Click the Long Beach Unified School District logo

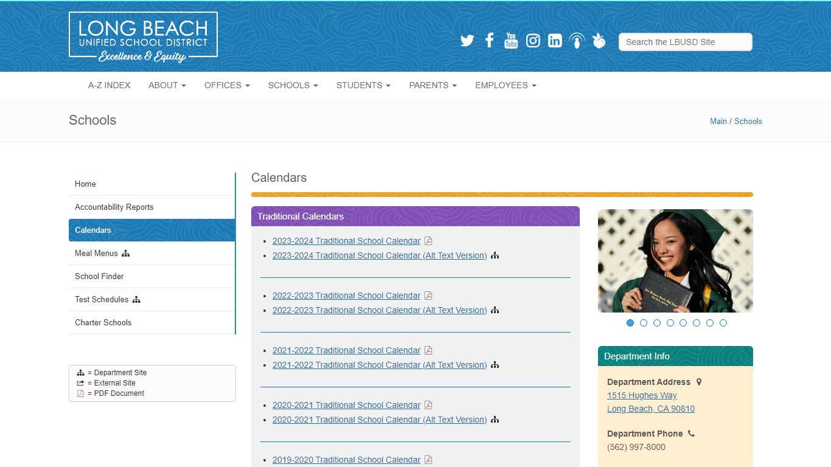[x=143, y=37]
